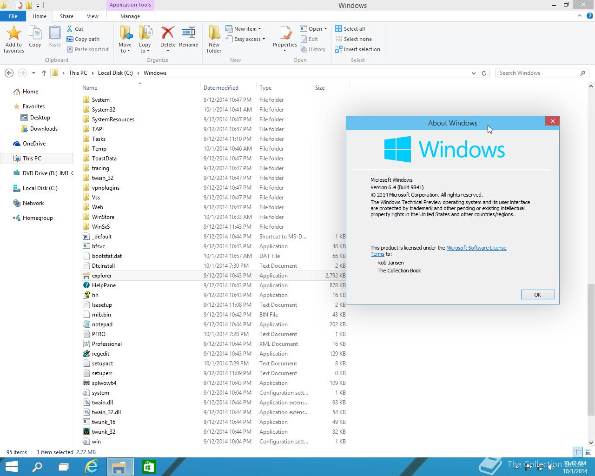Select This PC in navigation pane
The height and width of the screenshot is (476, 595).
[x=37, y=159]
